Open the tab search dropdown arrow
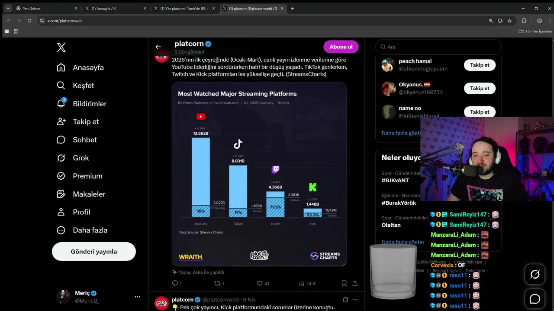Screen dimensions: 554x311 click(8, 8)
